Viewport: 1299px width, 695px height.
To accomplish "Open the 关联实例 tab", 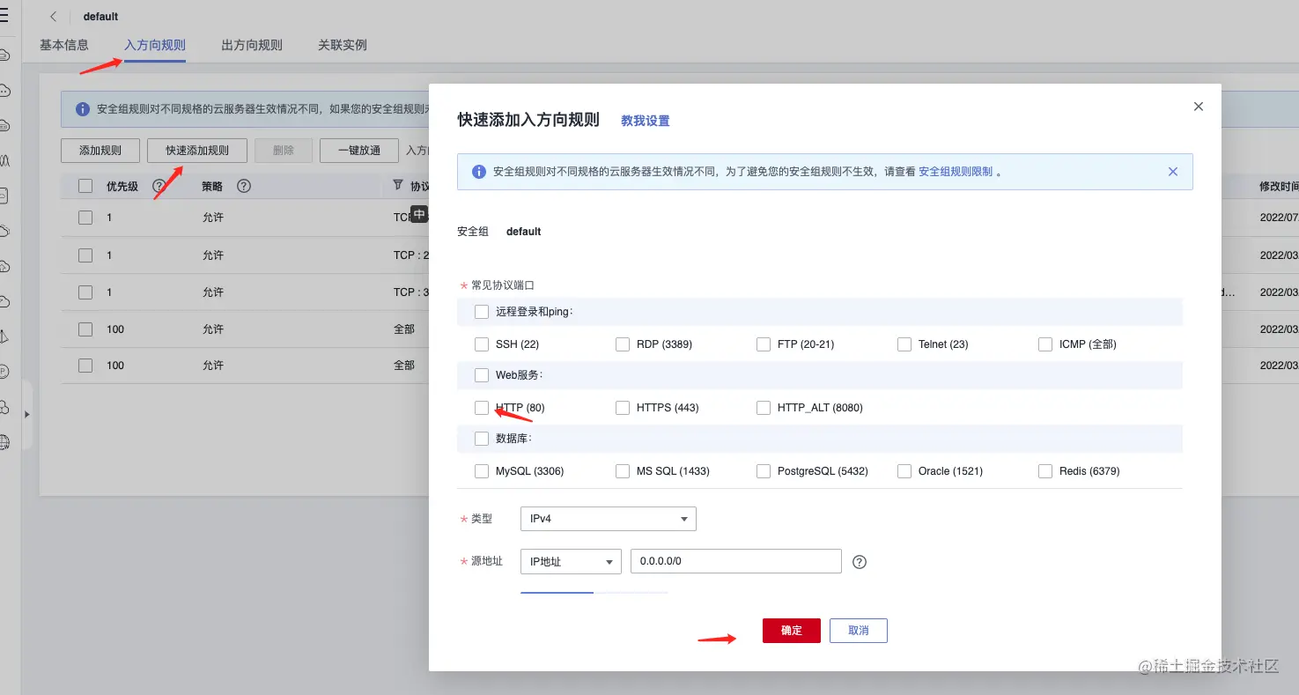I will tap(343, 45).
